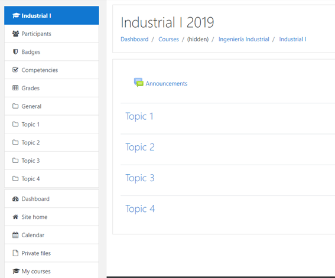Click the Dashboard breadcrumb link

point(134,40)
